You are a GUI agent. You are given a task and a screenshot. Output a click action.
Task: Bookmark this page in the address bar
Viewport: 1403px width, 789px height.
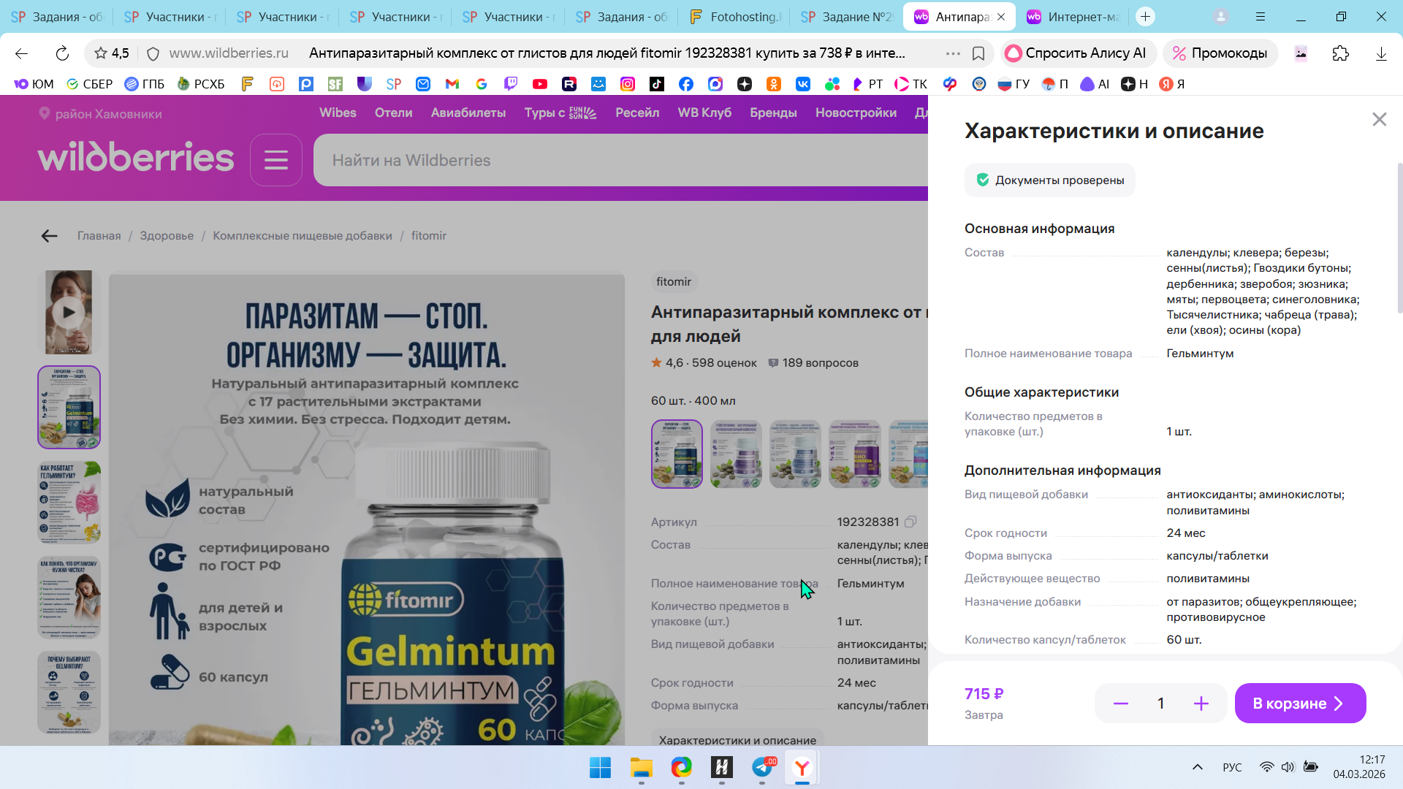point(978,53)
